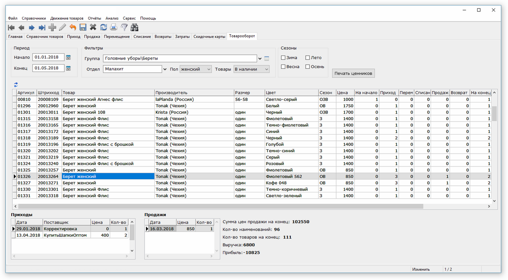Switch to Справочник товаров tab
Image resolution: width=508 pixels, height=280 pixels.
pyautogui.click(x=45, y=37)
